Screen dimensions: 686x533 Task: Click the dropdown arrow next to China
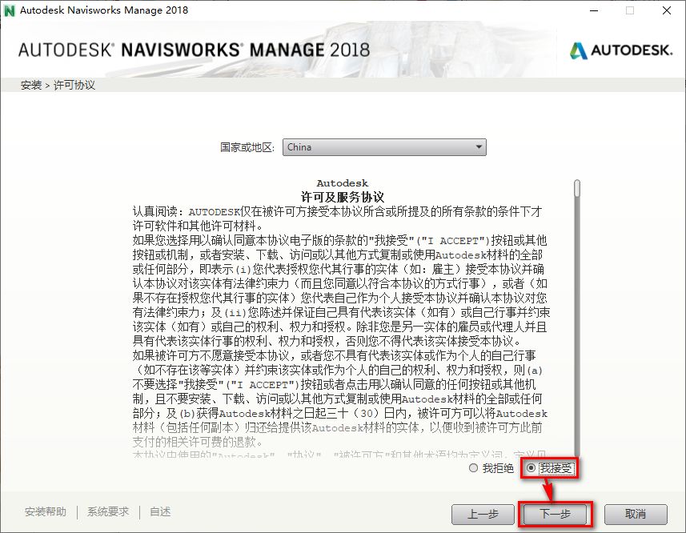click(x=480, y=147)
